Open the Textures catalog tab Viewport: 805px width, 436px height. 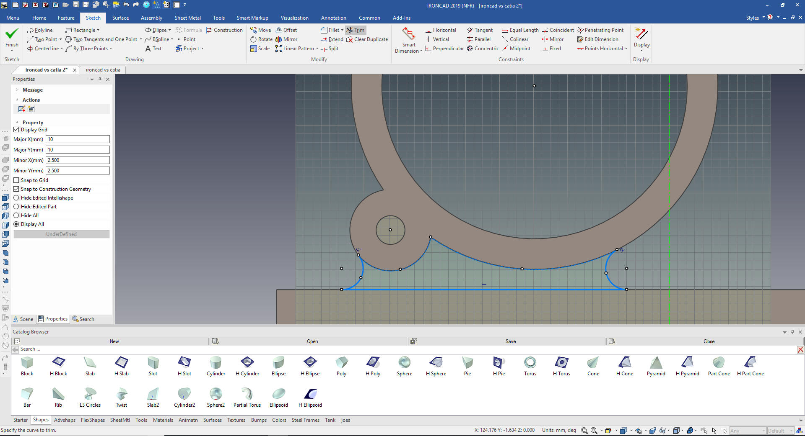click(236, 420)
